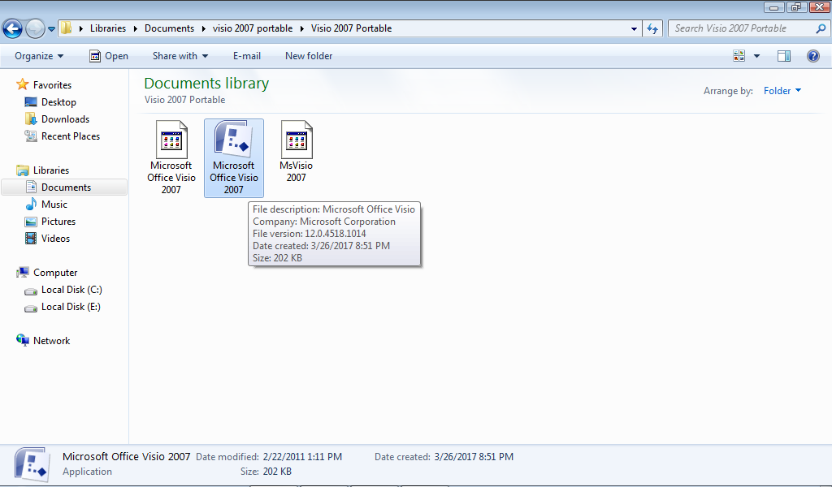Viewport: 832px width, 487px height.
Task: Select 'visio 2007 portable' breadcrumb segment
Action: [253, 28]
